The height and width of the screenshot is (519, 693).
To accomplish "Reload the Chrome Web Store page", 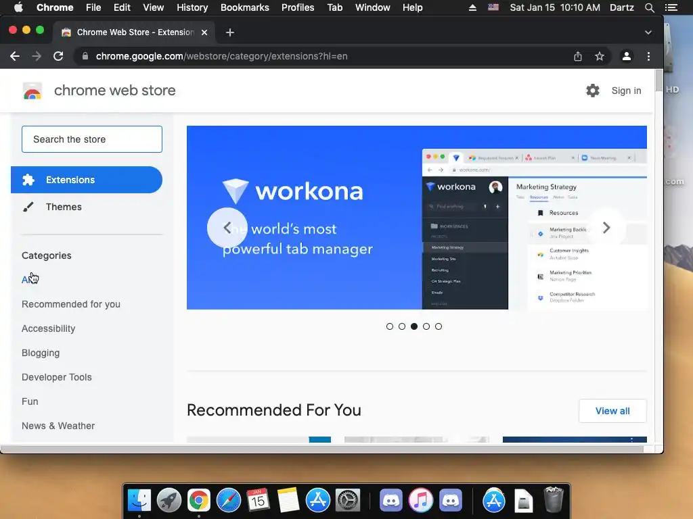I will (58, 56).
